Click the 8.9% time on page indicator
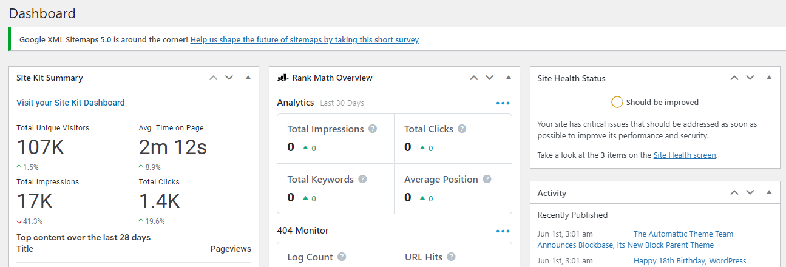Viewport: 786px width, 267px height. click(x=149, y=167)
